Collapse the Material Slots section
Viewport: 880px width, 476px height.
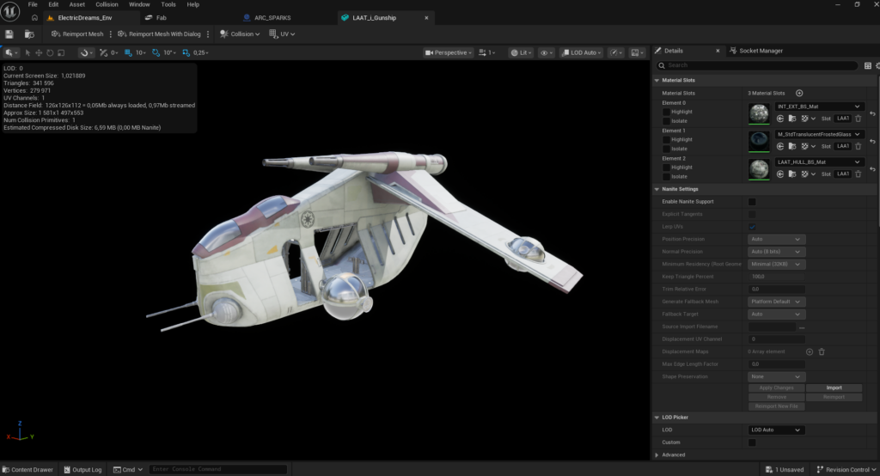coord(657,80)
